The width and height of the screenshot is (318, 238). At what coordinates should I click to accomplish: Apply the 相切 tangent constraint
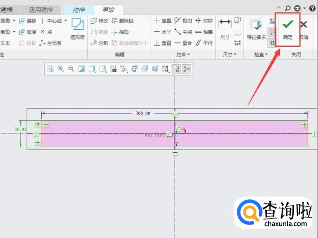pyautogui.click(x=183, y=20)
